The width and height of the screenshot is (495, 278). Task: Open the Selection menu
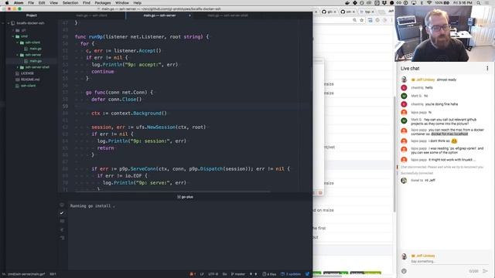(70, 2)
